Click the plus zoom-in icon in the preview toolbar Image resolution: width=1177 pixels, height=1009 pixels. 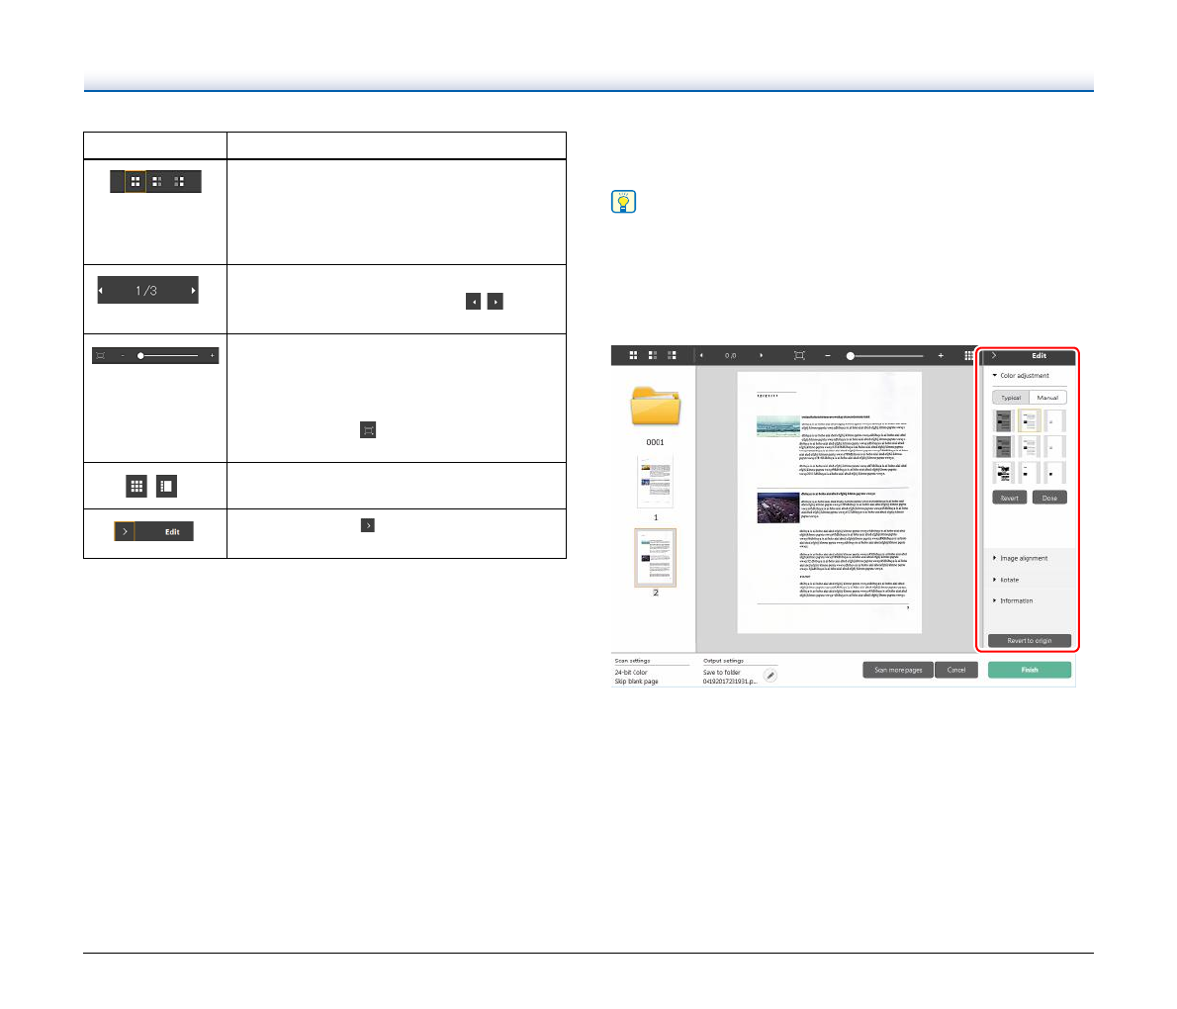(x=940, y=355)
